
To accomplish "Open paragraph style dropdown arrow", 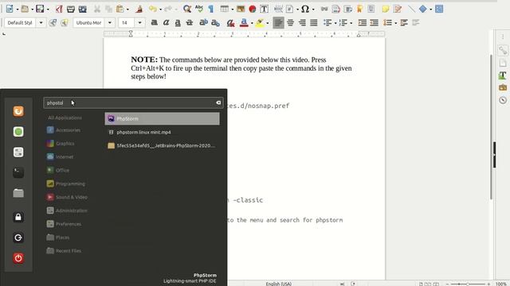I will [x=41, y=23].
